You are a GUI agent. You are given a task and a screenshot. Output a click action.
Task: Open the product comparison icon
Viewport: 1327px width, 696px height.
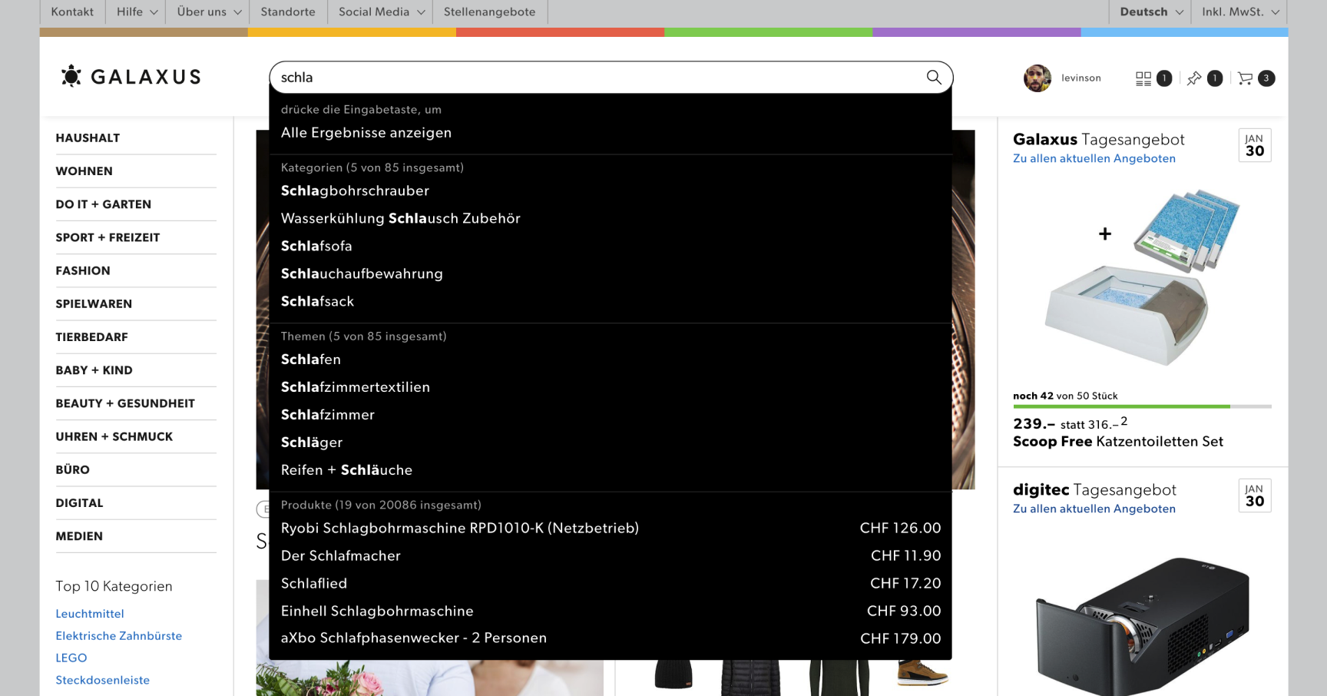click(1143, 78)
